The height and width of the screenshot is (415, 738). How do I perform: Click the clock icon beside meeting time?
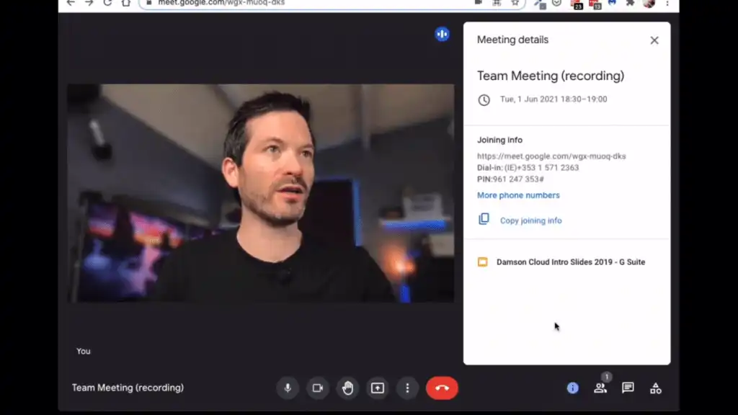[484, 99]
